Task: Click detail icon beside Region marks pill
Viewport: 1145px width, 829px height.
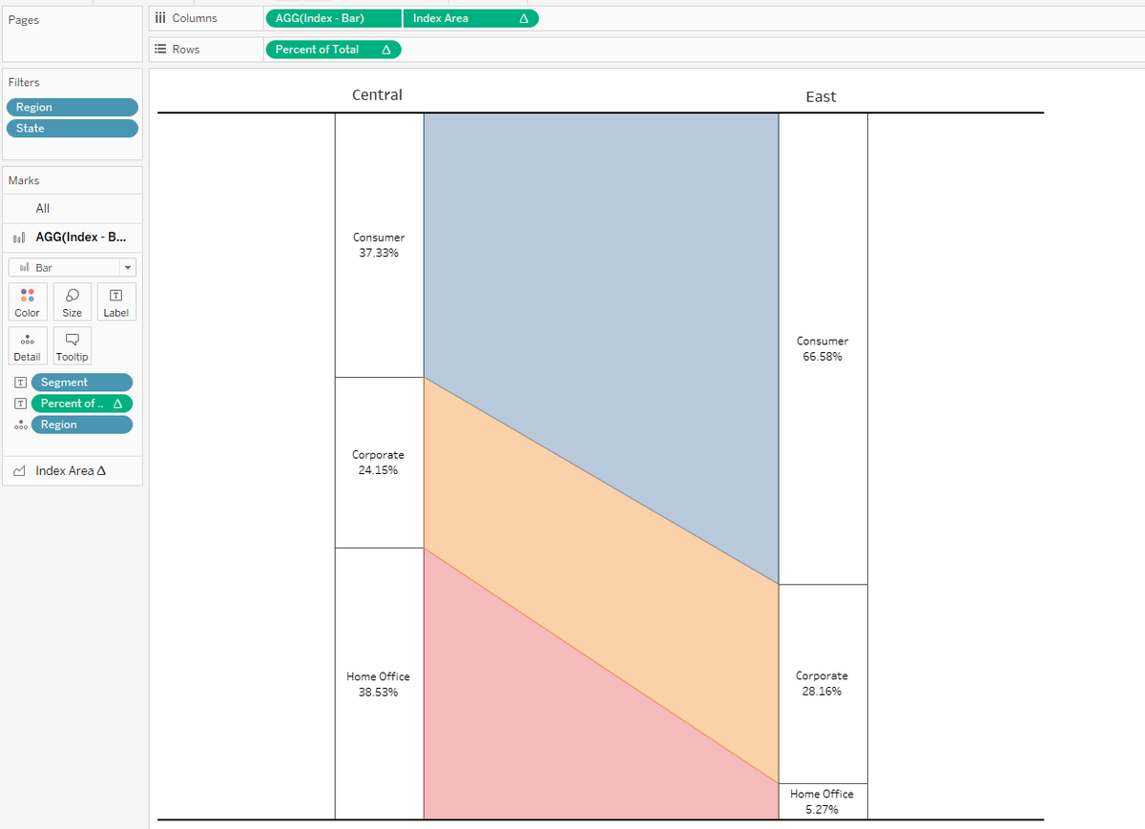Action: 20,425
